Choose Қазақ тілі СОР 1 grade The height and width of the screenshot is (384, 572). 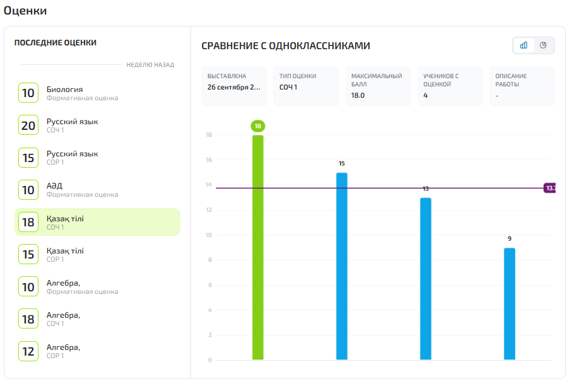(97, 255)
